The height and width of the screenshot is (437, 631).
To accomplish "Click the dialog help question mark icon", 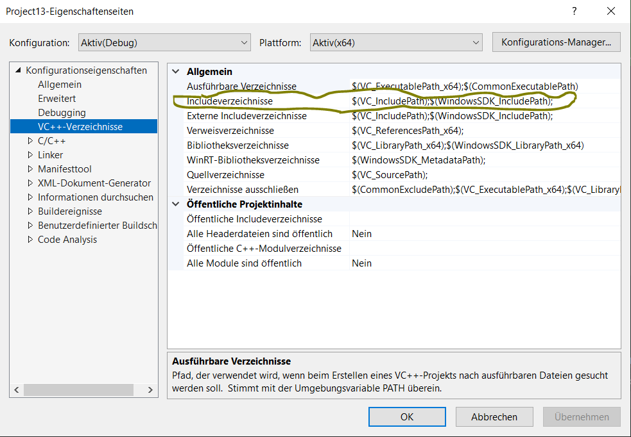I will point(576,11).
